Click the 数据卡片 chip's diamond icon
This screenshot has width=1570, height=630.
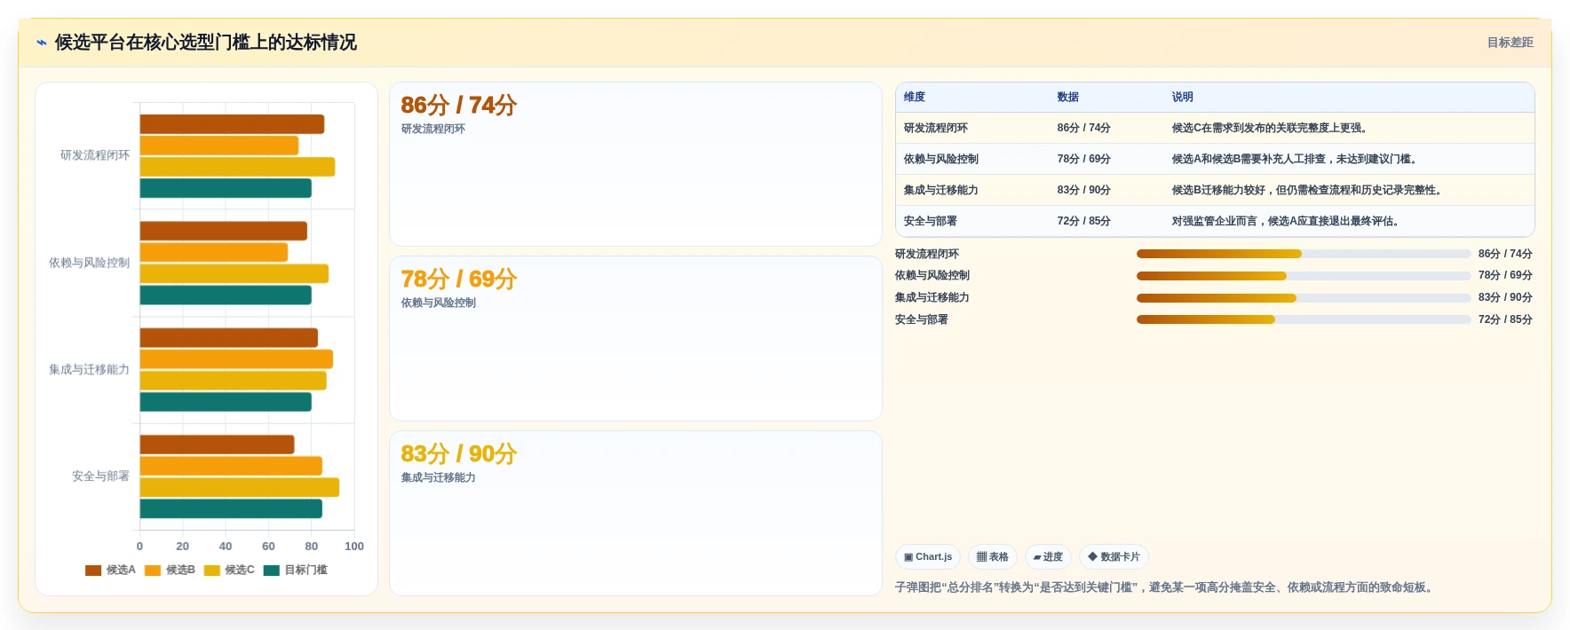tap(1092, 556)
